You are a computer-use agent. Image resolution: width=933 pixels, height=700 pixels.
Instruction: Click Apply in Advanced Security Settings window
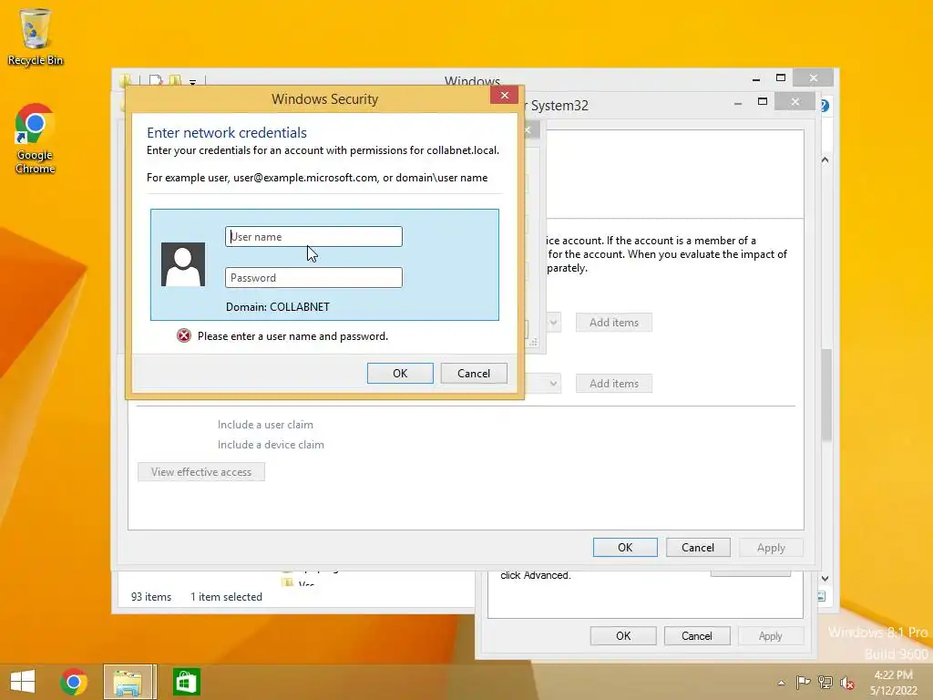point(771,548)
